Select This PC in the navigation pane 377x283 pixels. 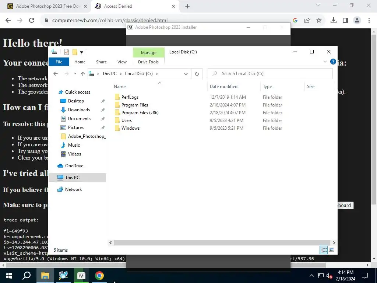tap(77, 178)
